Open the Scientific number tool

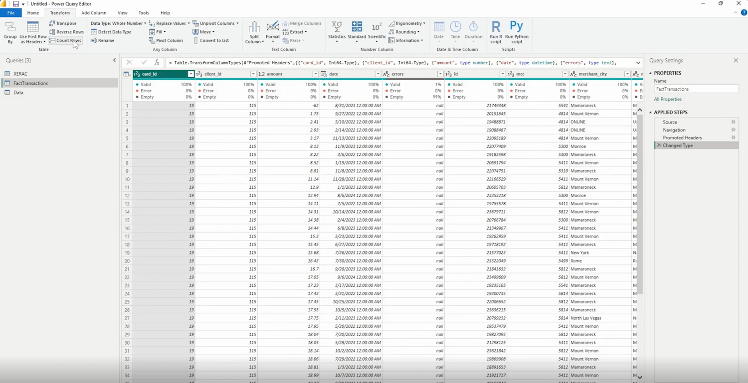pyautogui.click(x=376, y=31)
